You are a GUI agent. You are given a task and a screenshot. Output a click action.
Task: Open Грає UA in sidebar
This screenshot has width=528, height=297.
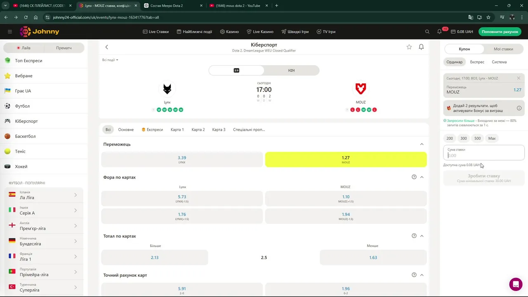click(x=44, y=91)
